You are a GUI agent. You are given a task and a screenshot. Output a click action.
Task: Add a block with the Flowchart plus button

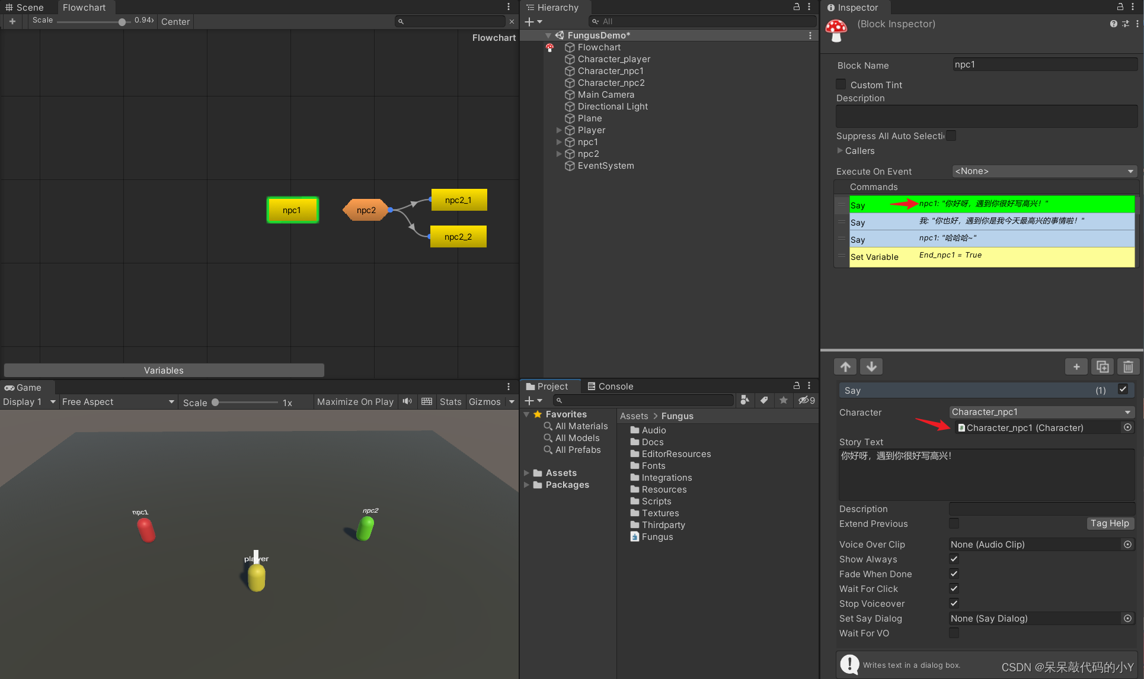click(x=12, y=21)
